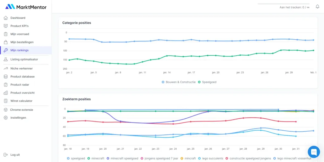Open the Instellingen settings page
This screenshot has height=162, width=324.
18,118
